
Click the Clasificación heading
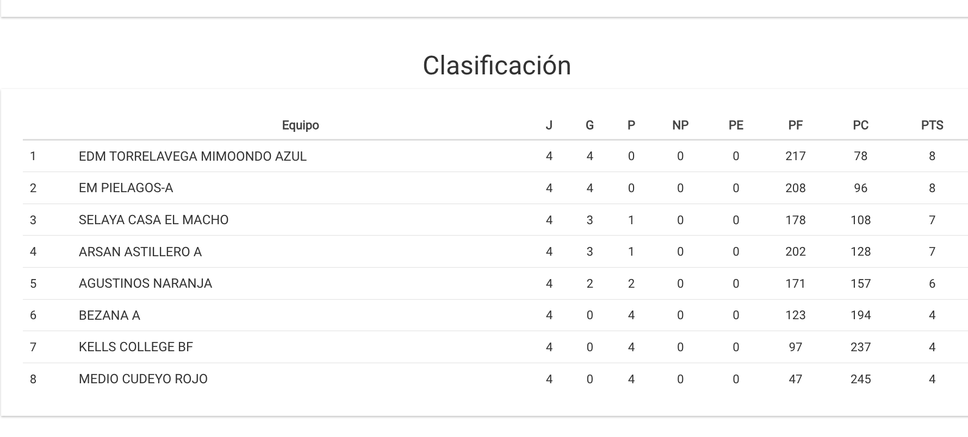tap(497, 66)
